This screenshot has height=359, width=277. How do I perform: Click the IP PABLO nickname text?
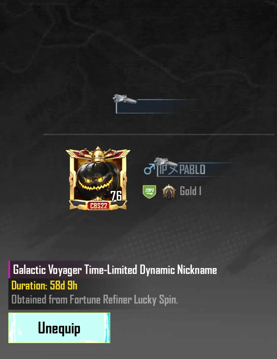pos(182,170)
